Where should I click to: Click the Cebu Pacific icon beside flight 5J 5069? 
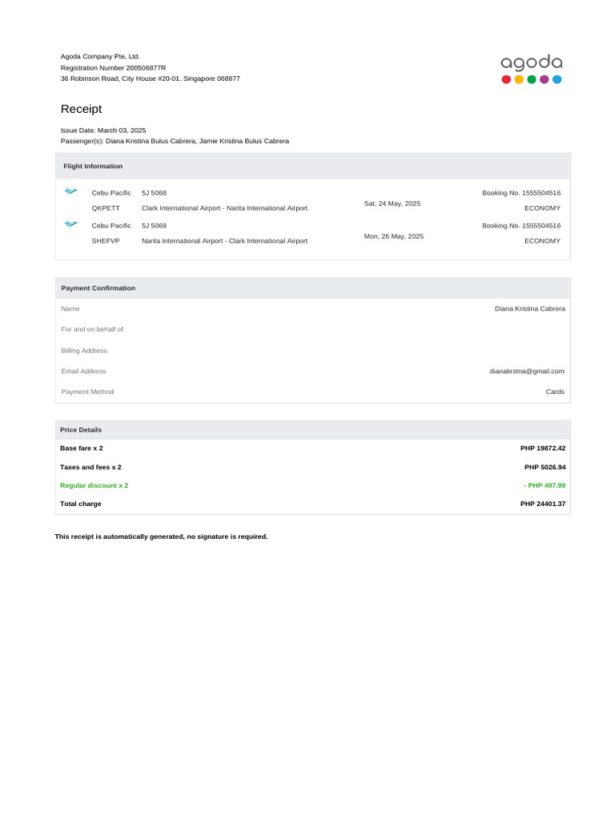71,224
